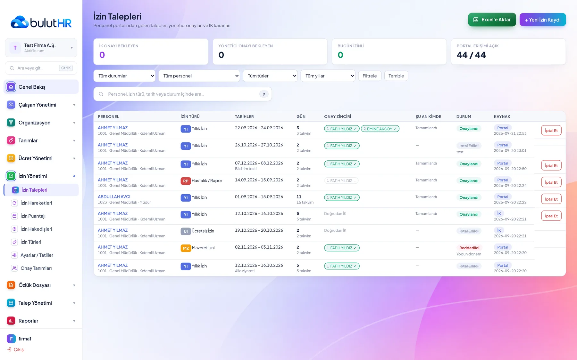Focus the Personel, izin türü search field

tap(183, 94)
